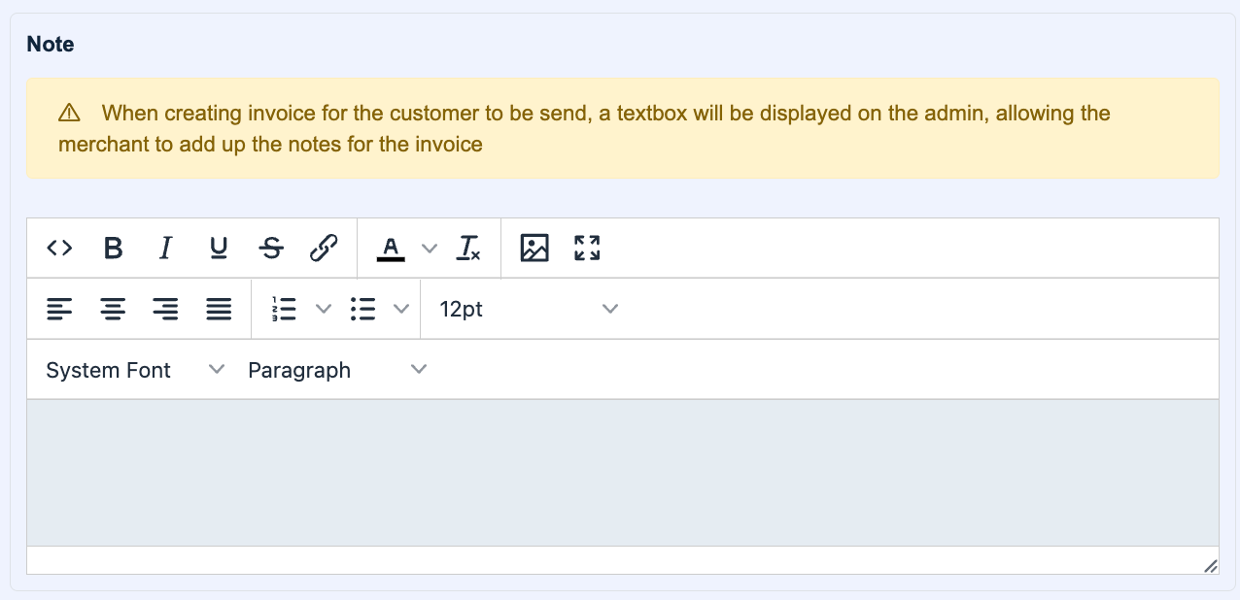Apply strikethrough formatting
1240x600 pixels.
271,249
